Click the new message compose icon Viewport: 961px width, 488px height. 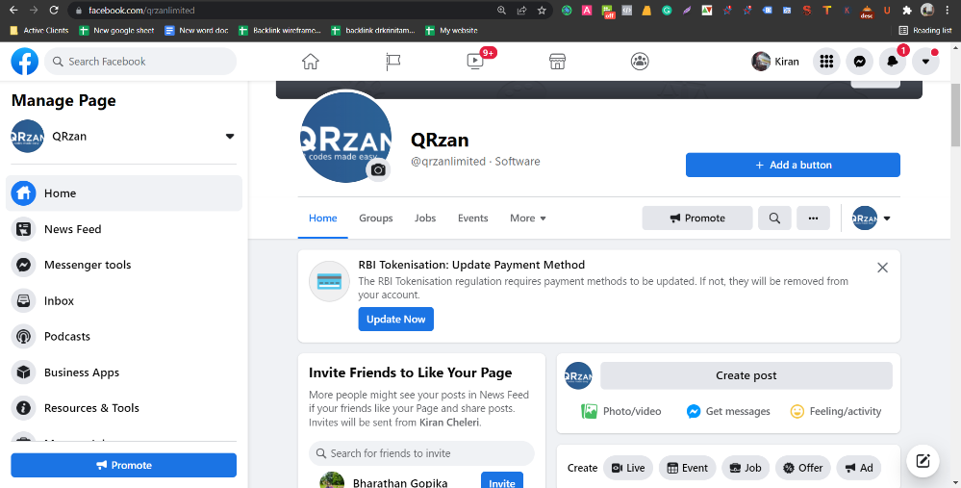tap(923, 461)
